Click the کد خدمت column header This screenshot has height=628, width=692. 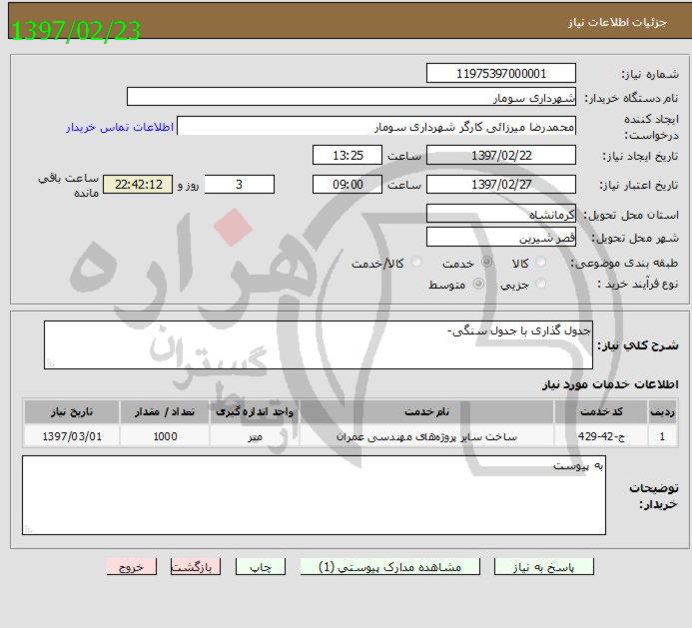pyautogui.click(x=601, y=411)
